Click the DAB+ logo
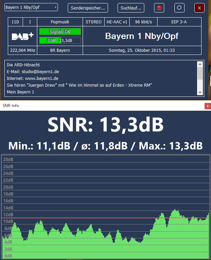211x260 pixels. click(22, 37)
